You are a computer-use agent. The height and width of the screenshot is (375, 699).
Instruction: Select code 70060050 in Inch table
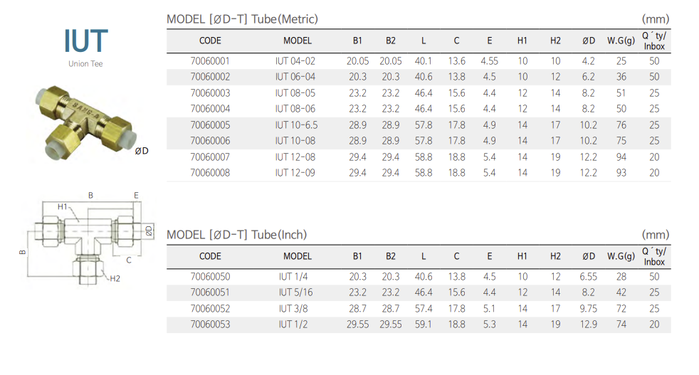click(x=210, y=277)
